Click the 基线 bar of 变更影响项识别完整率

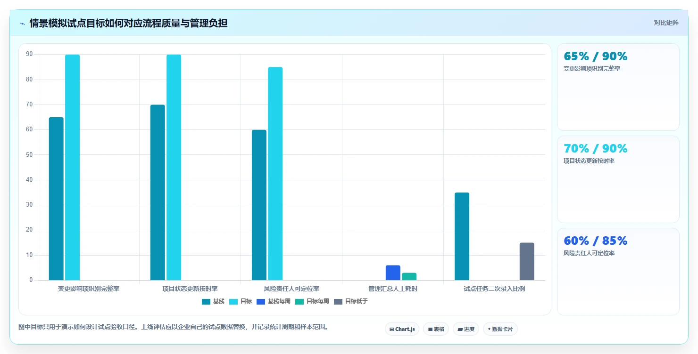pos(56,199)
